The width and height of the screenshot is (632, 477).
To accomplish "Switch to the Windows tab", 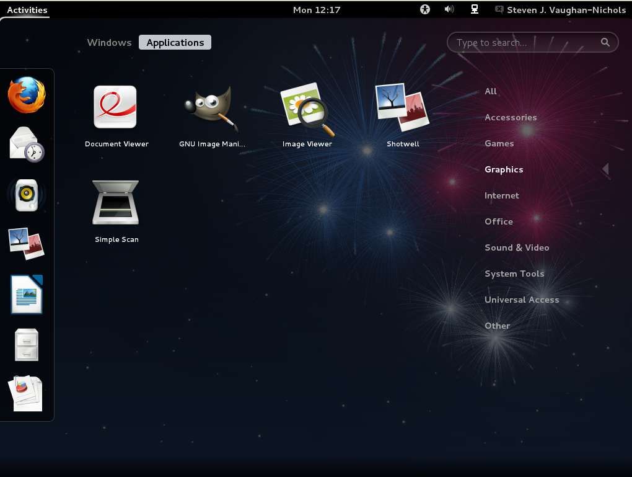I will [x=109, y=42].
